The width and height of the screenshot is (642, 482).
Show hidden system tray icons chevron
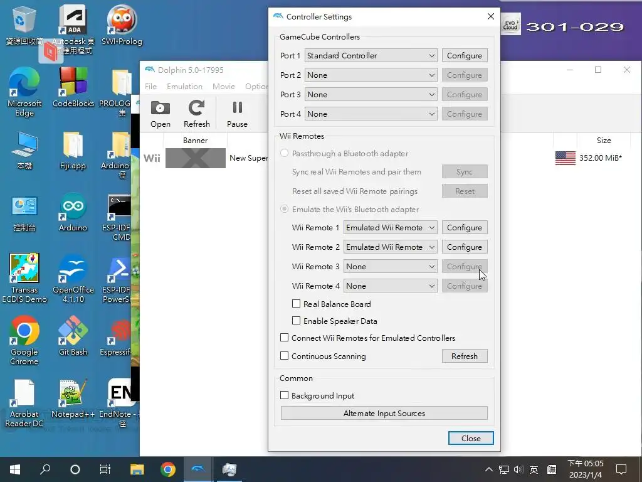pyautogui.click(x=489, y=469)
